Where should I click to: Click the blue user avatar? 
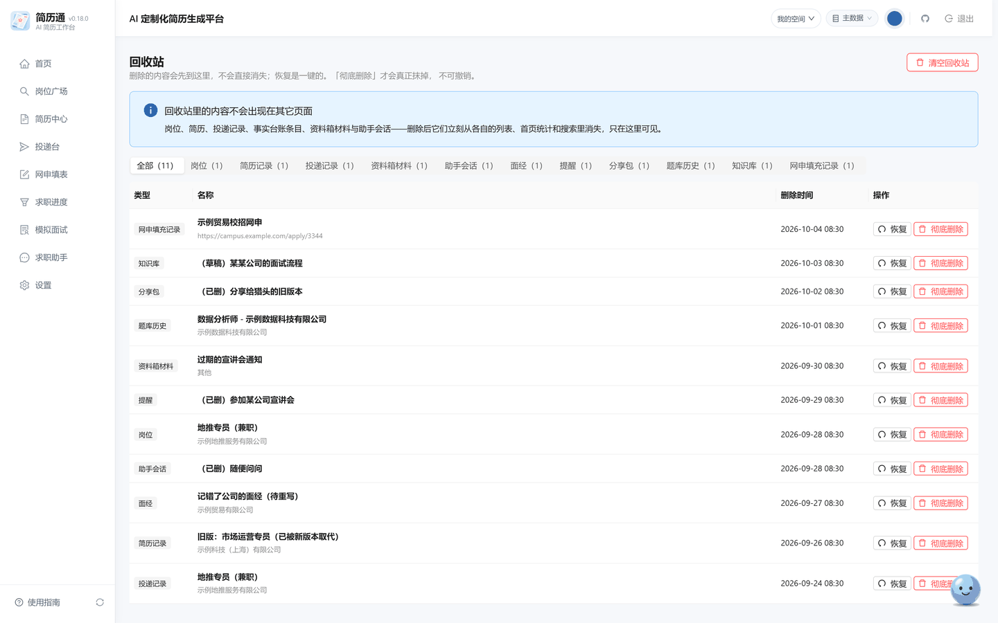[895, 19]
